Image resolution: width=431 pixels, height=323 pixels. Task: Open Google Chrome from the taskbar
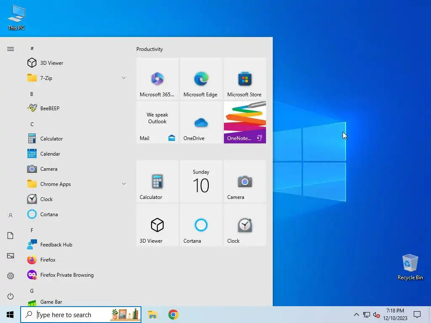coord(173,315)
